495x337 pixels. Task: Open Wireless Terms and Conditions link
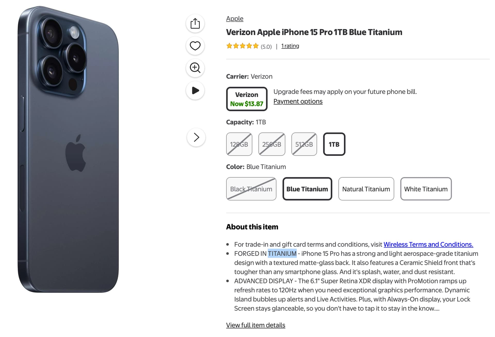point(428,244)
